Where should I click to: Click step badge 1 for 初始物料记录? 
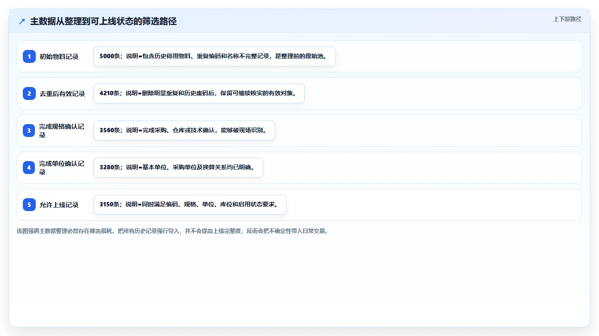tap(29, 56)
